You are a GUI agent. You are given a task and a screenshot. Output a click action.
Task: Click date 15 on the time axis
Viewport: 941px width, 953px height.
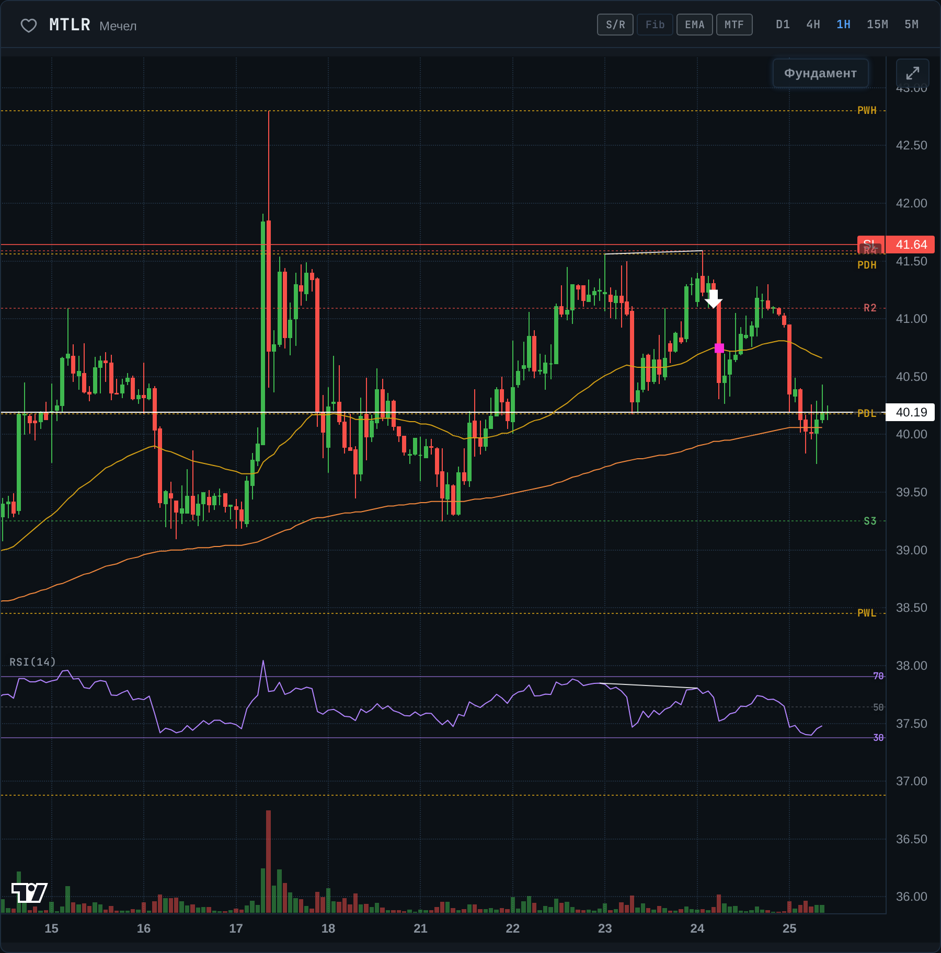click(x=51, y=928)
